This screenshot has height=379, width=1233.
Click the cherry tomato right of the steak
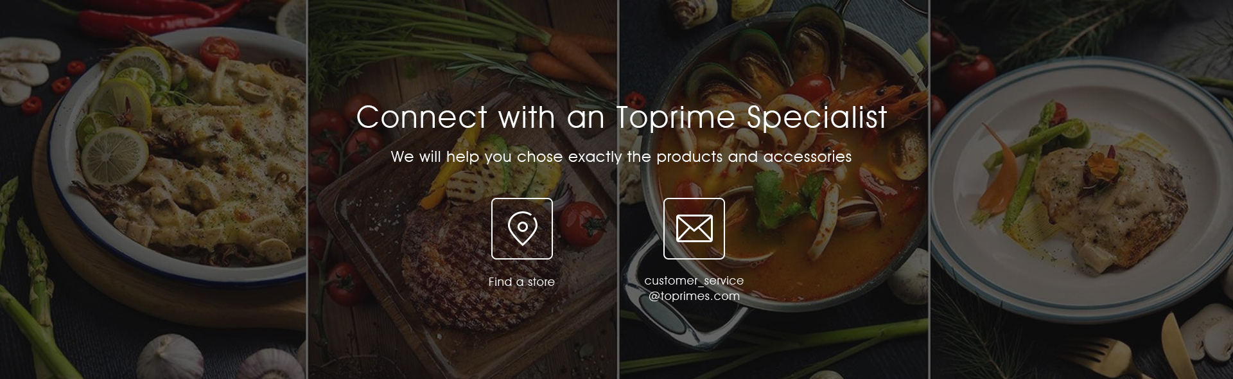[582, 224]
